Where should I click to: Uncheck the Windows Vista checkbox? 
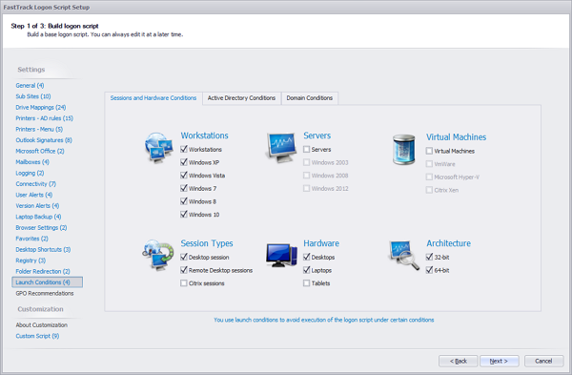click(184, 176)
